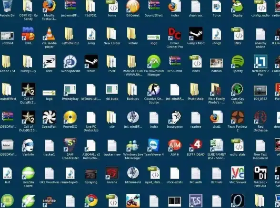Launch VLC media player
Viewport: 280px width, 208px height.
pyautogui.click(x=49, y=34)
